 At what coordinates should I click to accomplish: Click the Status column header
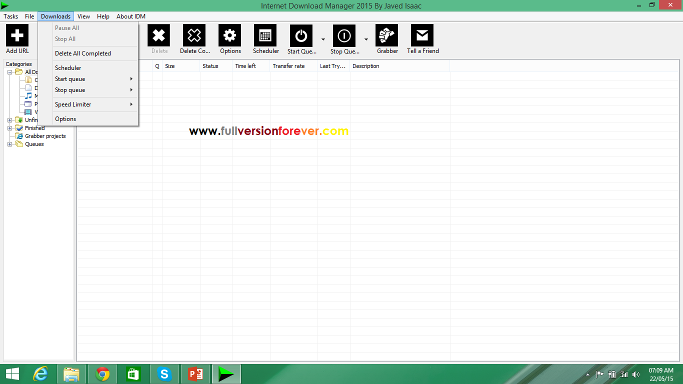(x=216, y=66)
